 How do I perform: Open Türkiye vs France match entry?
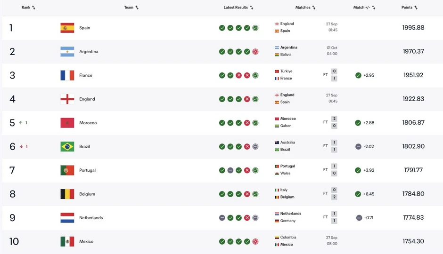306,75
